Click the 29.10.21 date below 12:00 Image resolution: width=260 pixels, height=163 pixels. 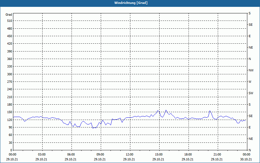(x=129, y=159)
